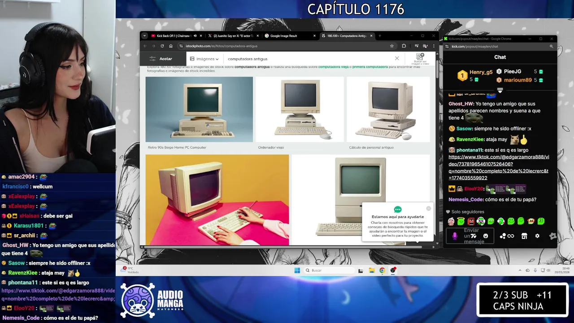Screen dimensions: 574x323
Task: Open File Explorer from the taskbar
Action: (371, 270)
